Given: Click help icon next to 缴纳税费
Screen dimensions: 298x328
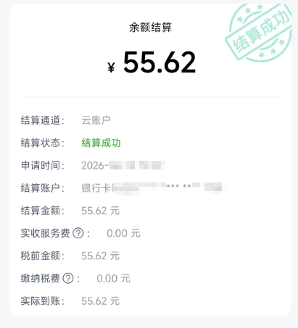Looking at the screenshot, I should [68, 278].
